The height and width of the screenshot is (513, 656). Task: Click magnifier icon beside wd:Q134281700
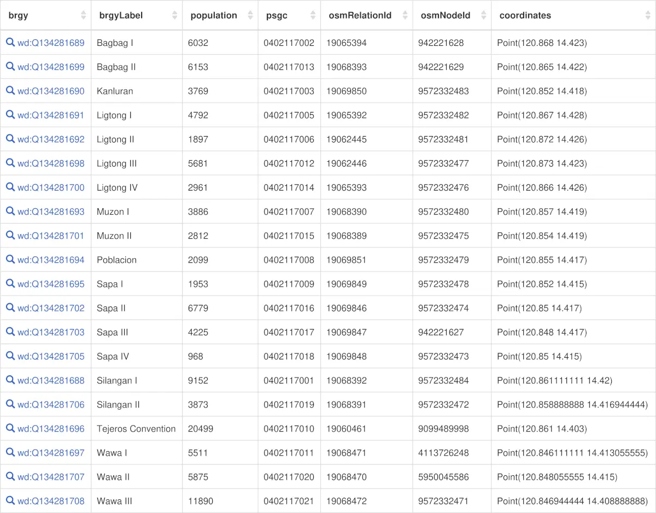tap(10, 186)
